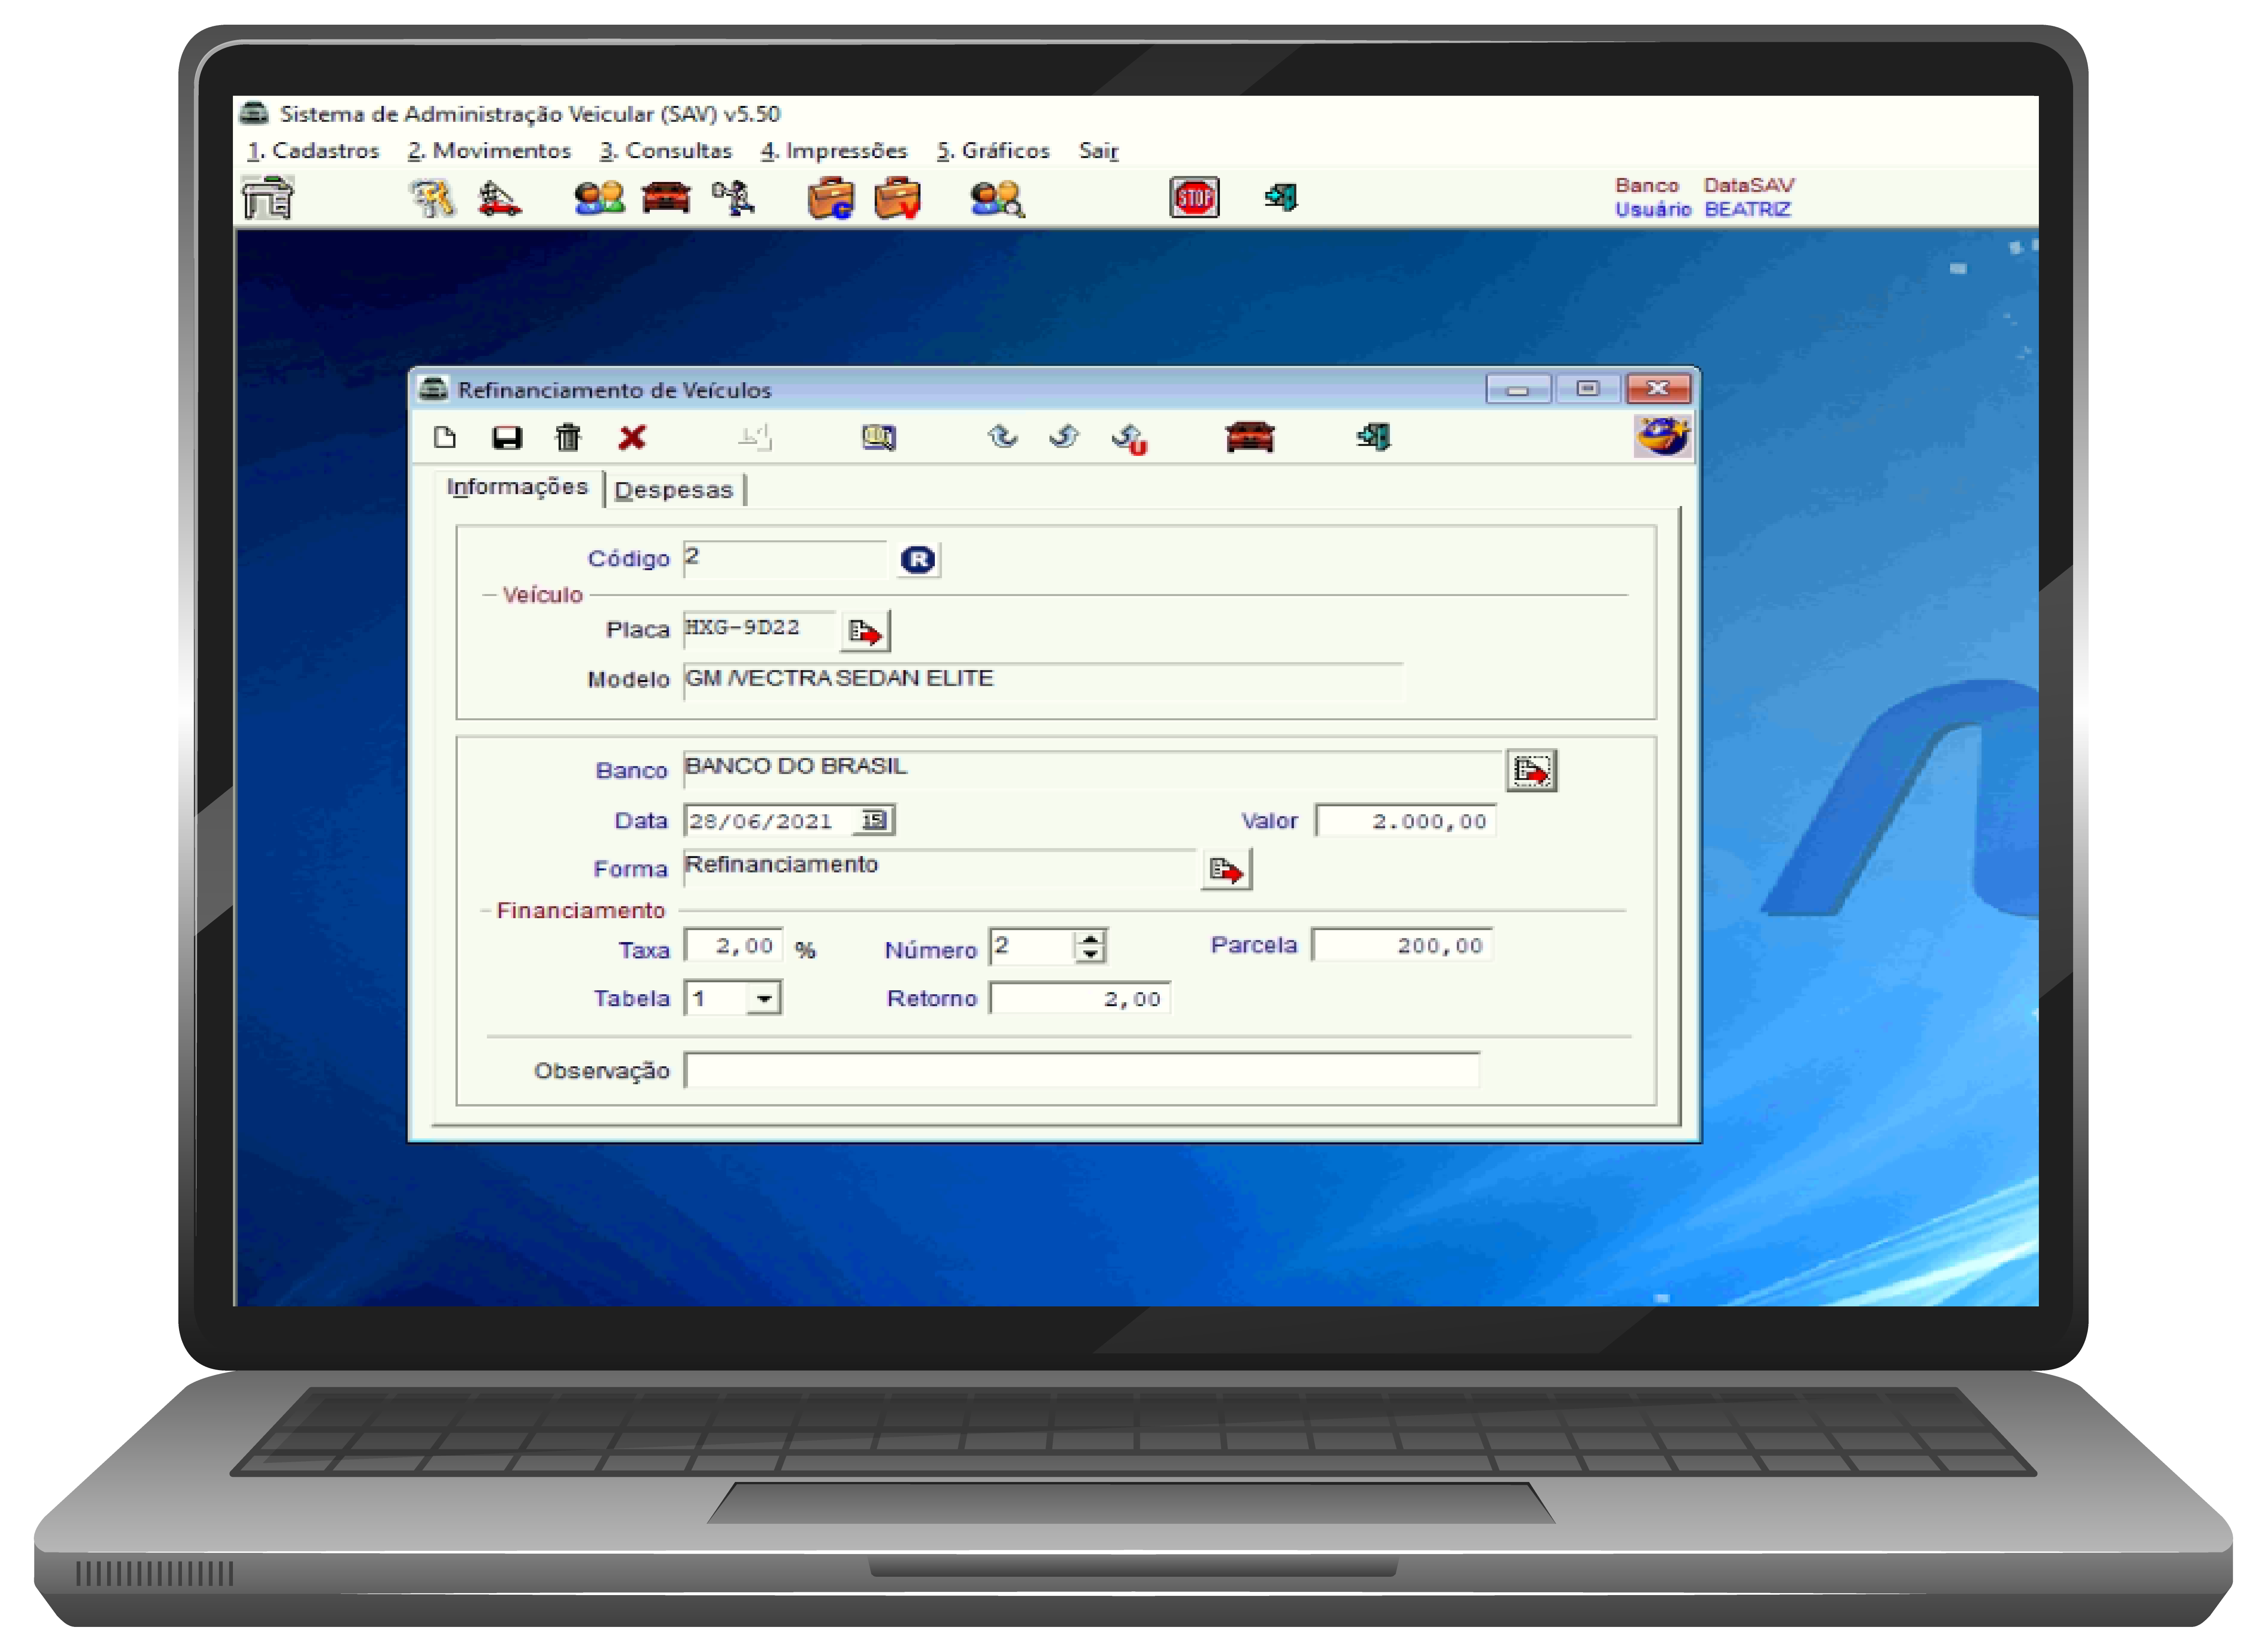Click into the Código input field
This screenshot has width=2267, height=1652.
pos(785,559)
